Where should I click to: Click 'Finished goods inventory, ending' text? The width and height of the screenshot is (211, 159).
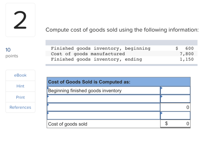96,59
